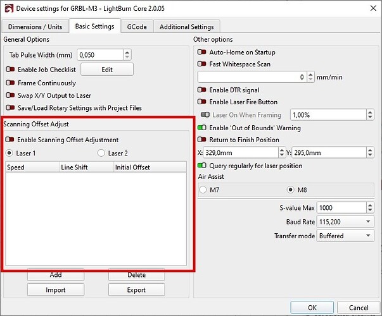Click the LightBurn app icon in title bar
382x316 pixels.
point(9,8)
